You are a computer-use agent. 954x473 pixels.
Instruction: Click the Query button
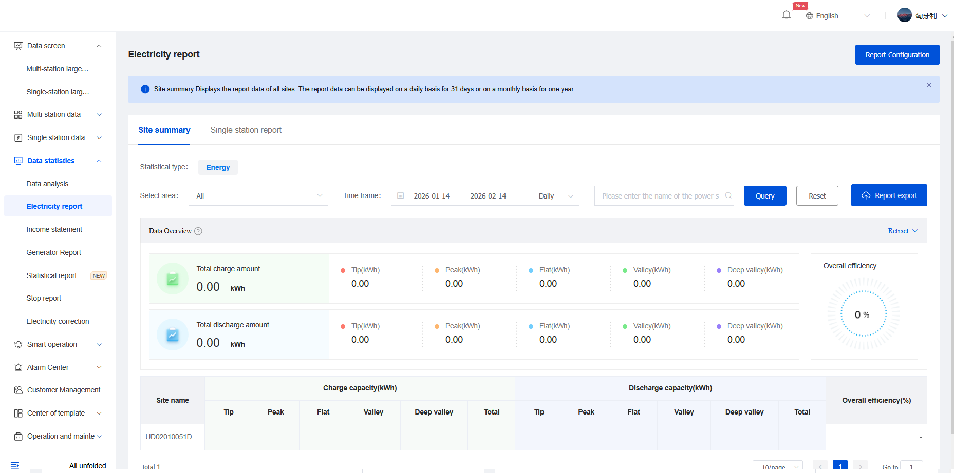pos(764,196)
